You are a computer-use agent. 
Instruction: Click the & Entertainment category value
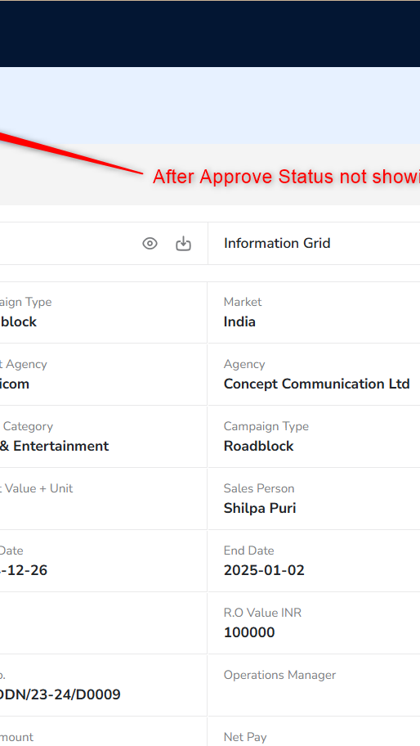click(x=54, y=447)
